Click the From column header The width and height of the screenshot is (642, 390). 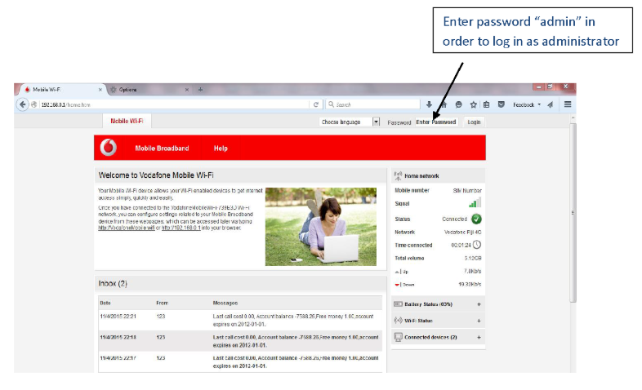163,303
